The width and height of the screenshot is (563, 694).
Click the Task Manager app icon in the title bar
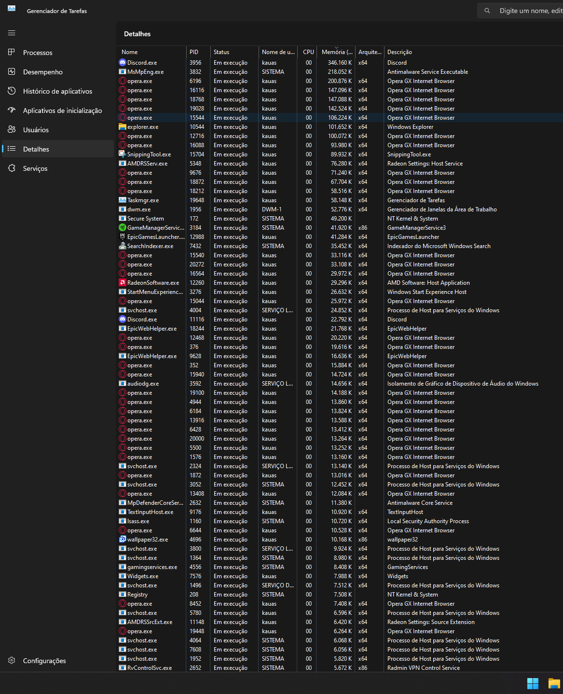[x=12, y=9]
